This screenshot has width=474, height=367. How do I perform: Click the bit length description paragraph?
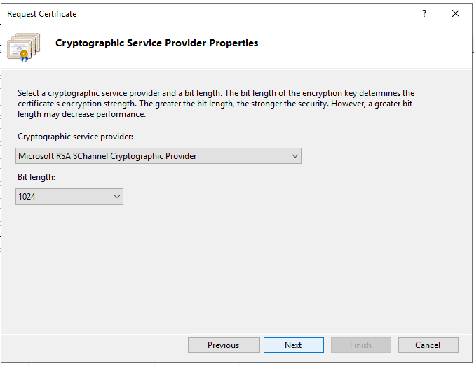[x=216, y=104]
